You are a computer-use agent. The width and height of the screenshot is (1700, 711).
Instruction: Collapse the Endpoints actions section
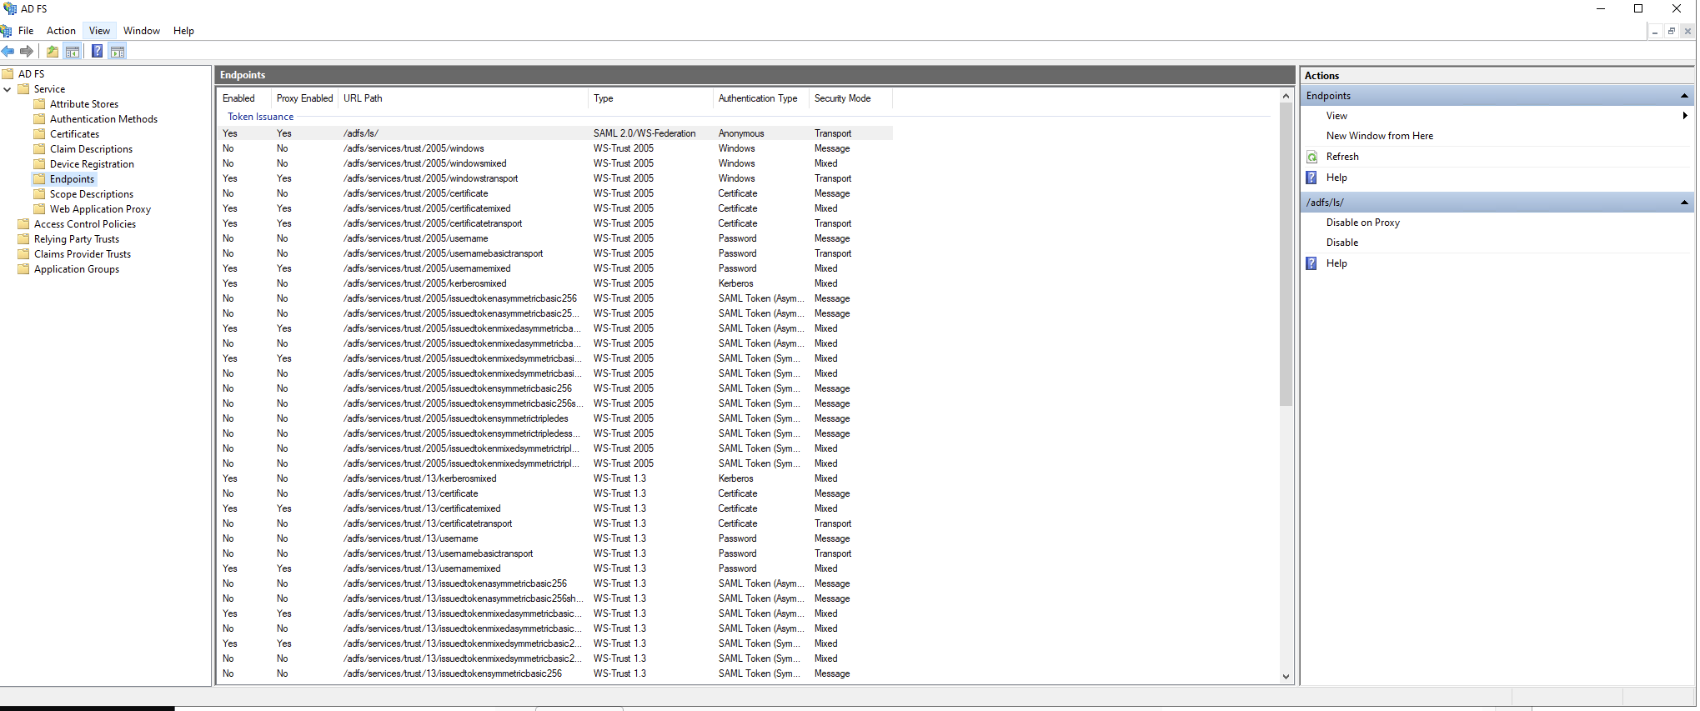tap(1684, 96)
